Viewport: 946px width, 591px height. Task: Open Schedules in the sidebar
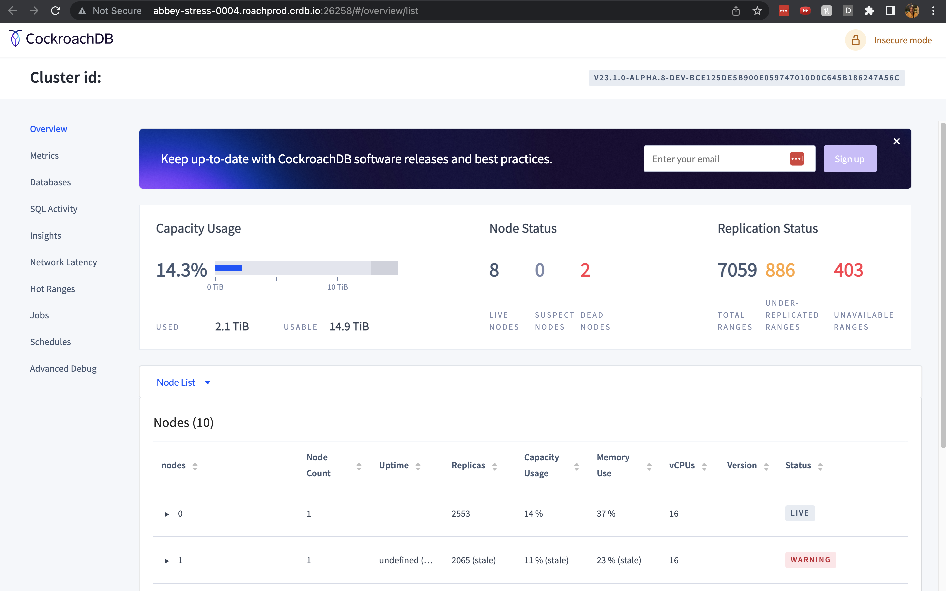50,341
